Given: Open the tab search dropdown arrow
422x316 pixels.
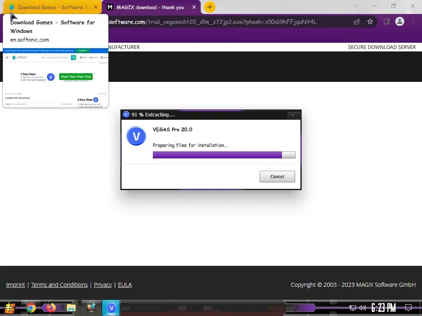Looking at the screenshot, I should click(356, 6).
